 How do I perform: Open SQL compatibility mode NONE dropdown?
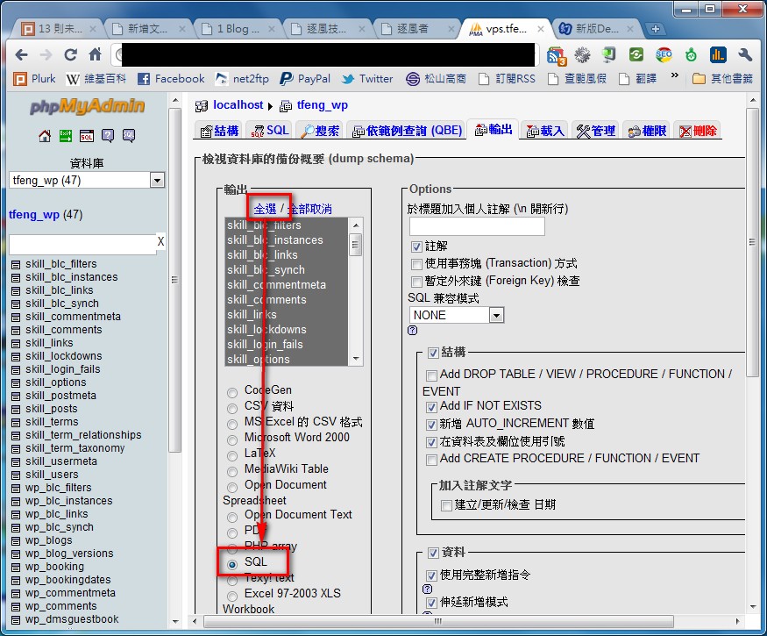457,315
